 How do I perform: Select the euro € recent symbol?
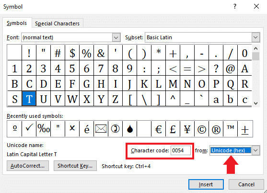point(158,129)
